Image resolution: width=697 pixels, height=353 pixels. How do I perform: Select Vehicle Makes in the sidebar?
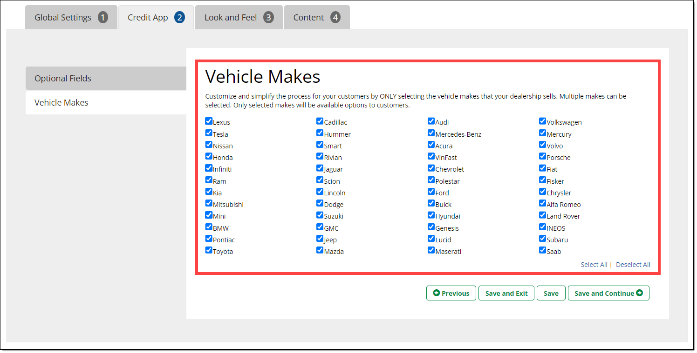pos(106,102)
